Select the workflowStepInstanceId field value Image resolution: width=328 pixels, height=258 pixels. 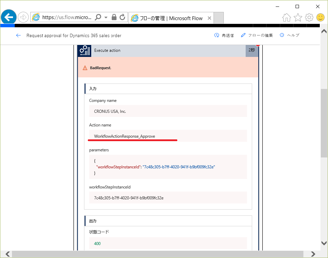coord(168,198)
